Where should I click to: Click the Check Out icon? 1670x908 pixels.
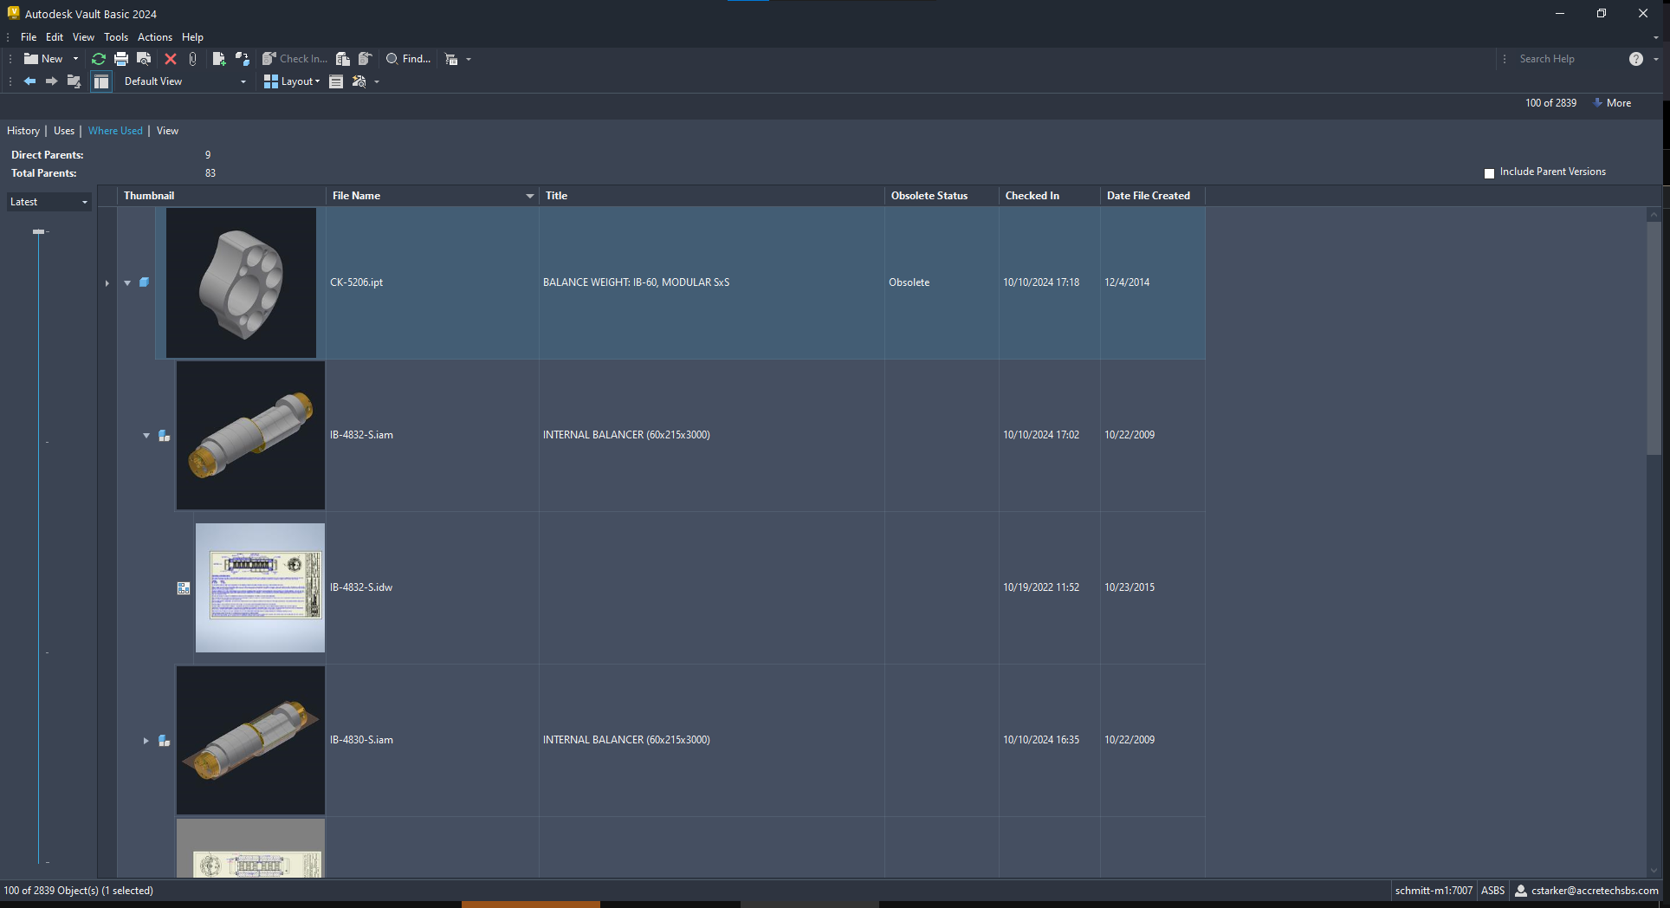coord(343,59)
